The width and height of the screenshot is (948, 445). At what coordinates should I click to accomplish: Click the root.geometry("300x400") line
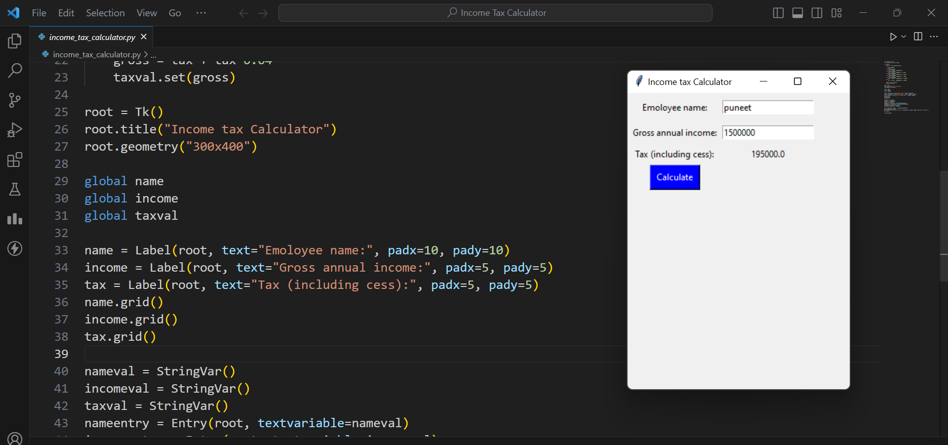tap(171, 147)
